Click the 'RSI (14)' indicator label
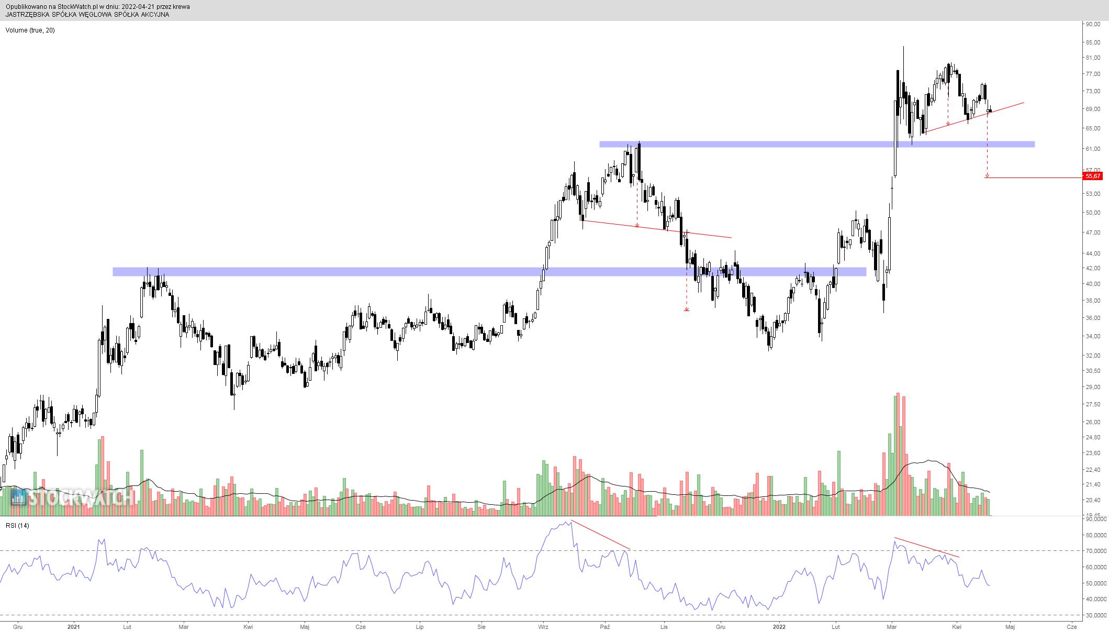 click(17, 526)
